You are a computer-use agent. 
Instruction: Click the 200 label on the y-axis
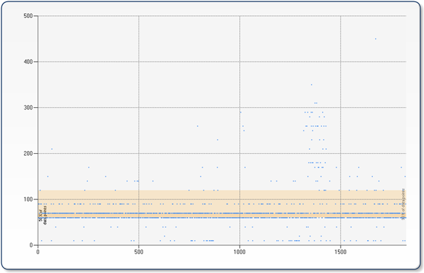pyautogui.click(x=28, y=154)
